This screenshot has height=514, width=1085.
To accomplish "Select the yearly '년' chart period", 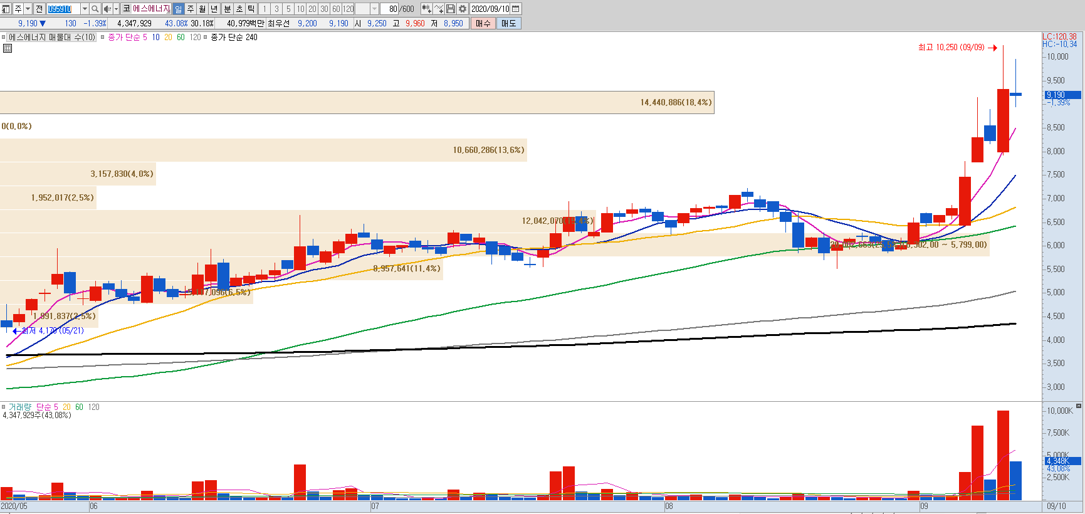I will pyautogui.click(x=214, y=9).
